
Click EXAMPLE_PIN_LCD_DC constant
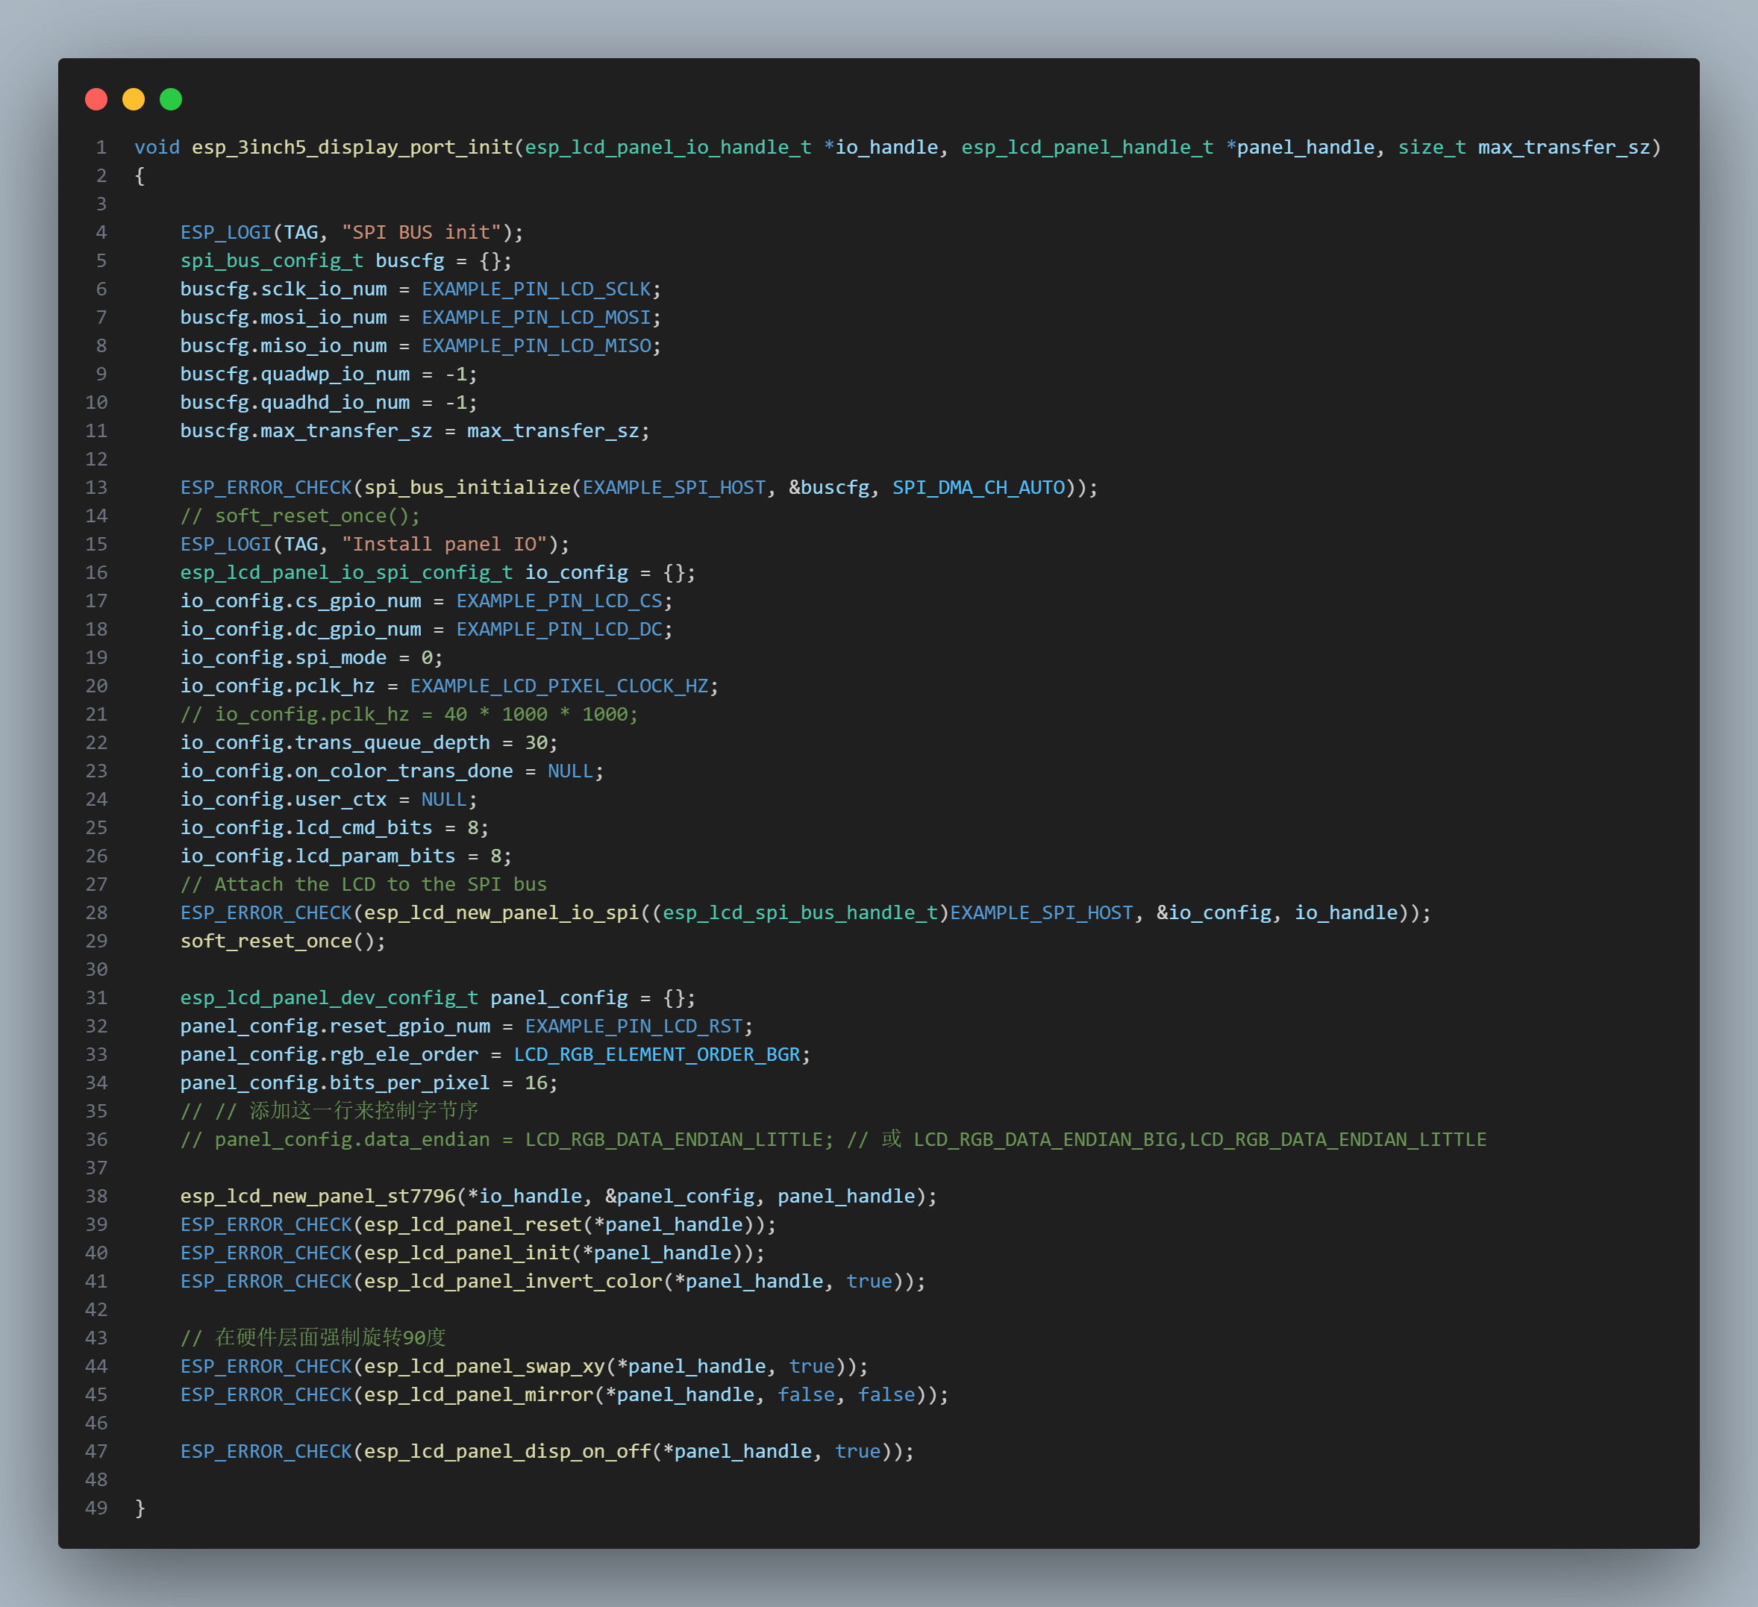point(559,629)
